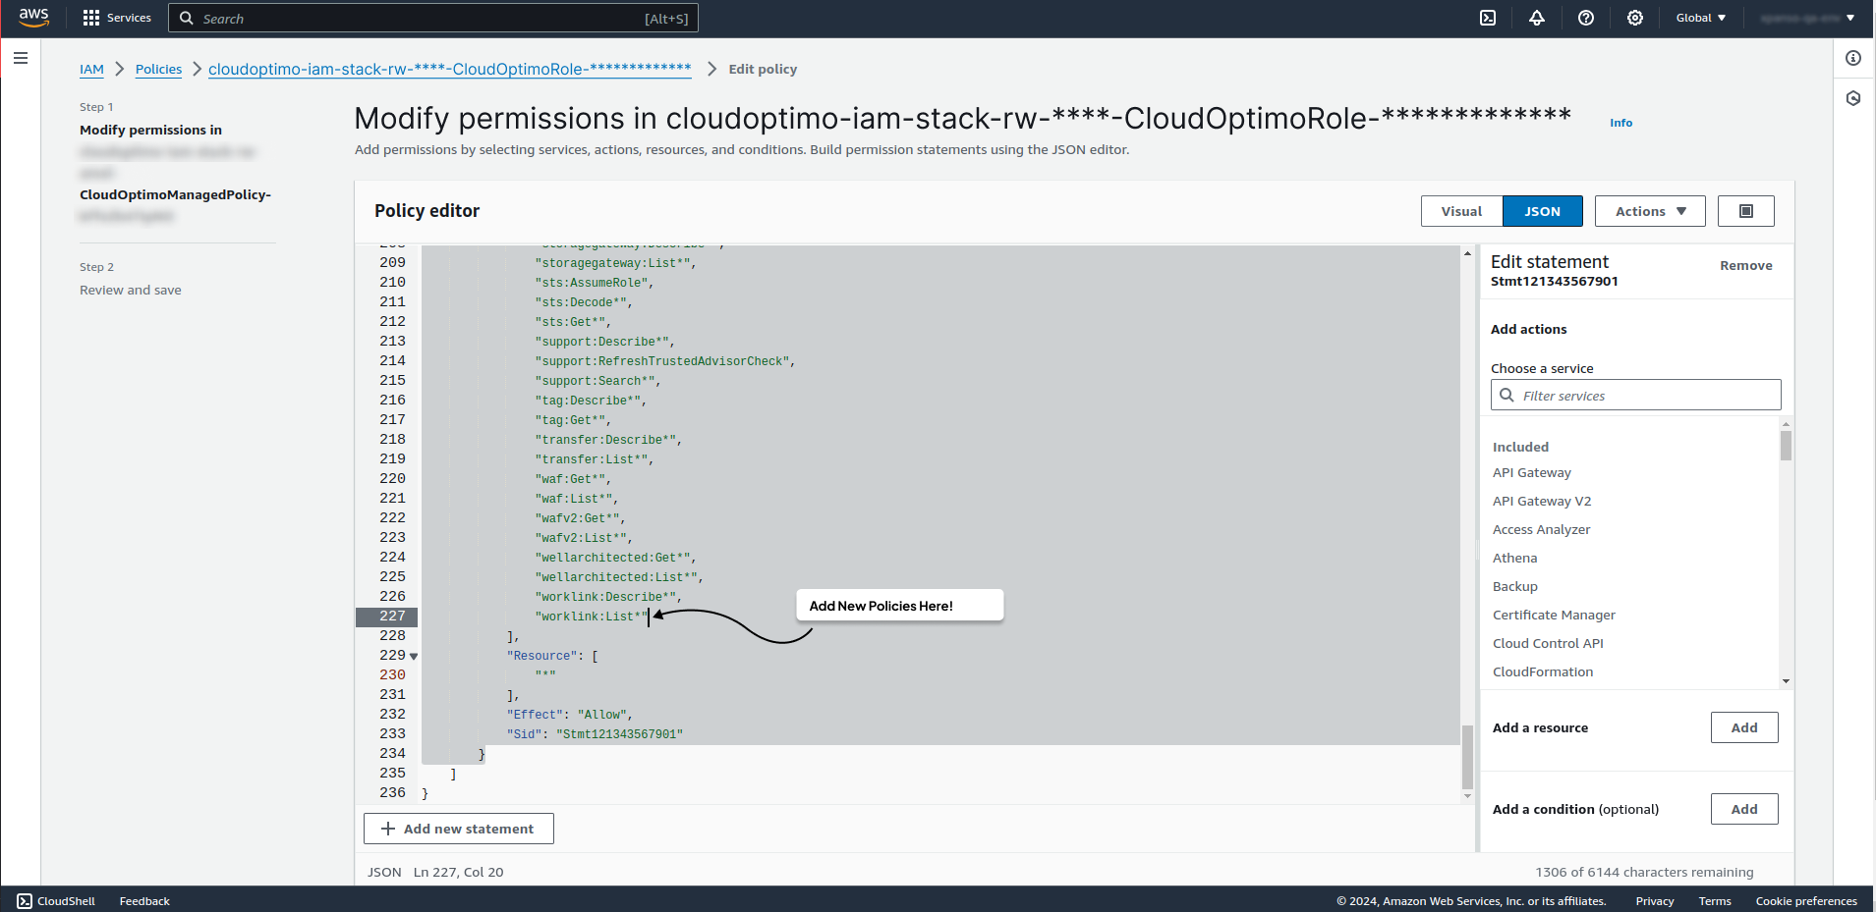Select CloudFormation service
Image resolution: width=1876 pixels, height=912 pixels.
[x=1543, y=671]
